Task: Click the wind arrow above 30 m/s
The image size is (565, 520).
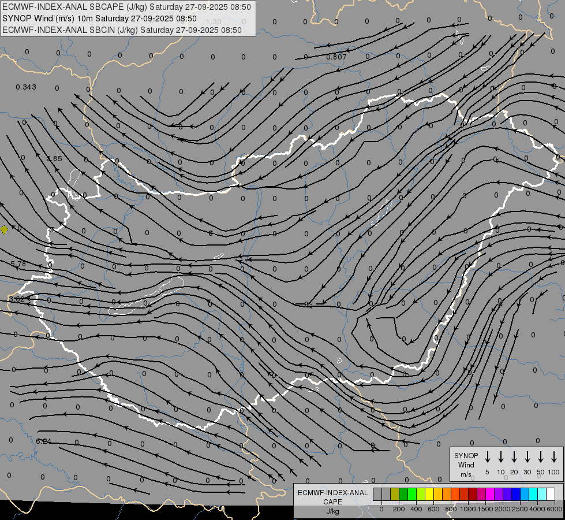Action: [527, 457]
